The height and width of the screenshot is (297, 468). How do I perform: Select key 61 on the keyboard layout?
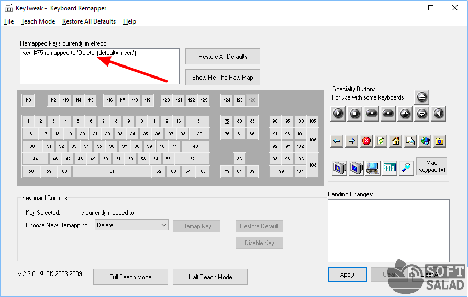coord(112,171)
